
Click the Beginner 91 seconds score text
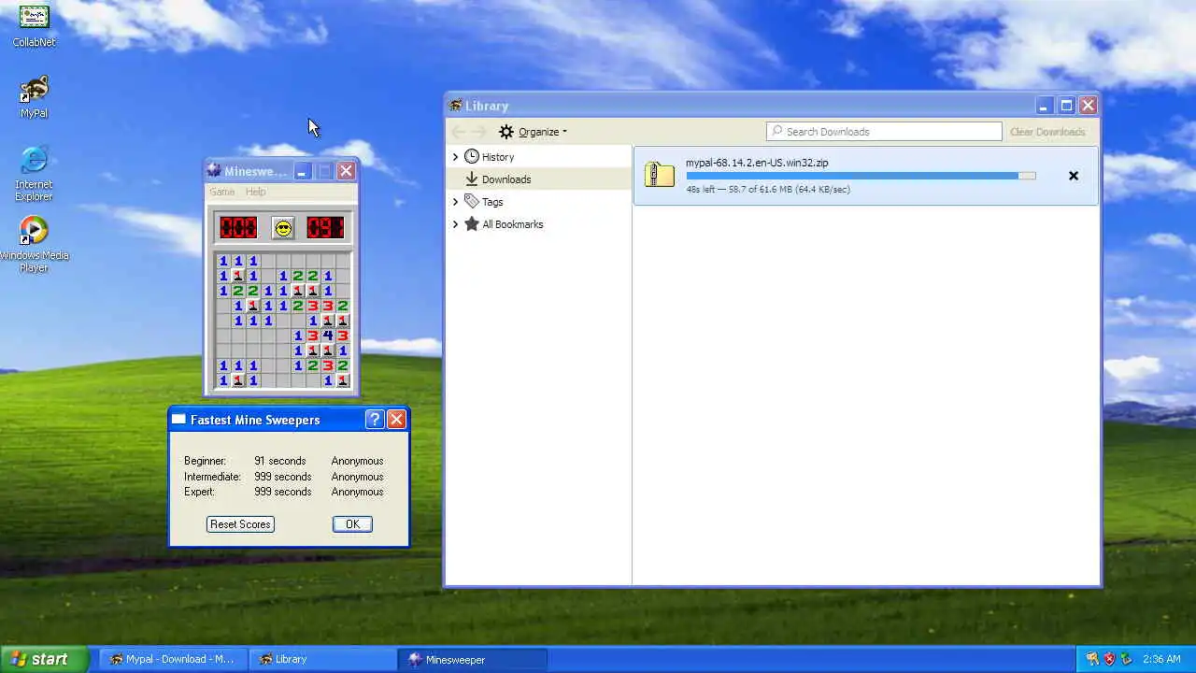(280, 461)
